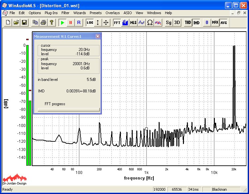Open Sg signal generator button
Viewport: 249px width, 194px height.
169,23
